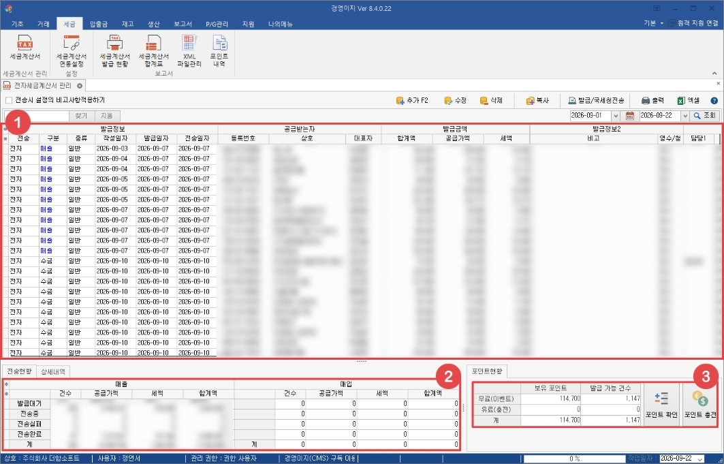This screenshot has width=724, height=464.
Task: Enable 전송시 설정의 비고사항적용하기 checkbox
Action: pyautogui.click(x=9, y=100)
